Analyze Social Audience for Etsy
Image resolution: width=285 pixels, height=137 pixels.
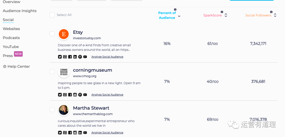(x=107, y=57)
